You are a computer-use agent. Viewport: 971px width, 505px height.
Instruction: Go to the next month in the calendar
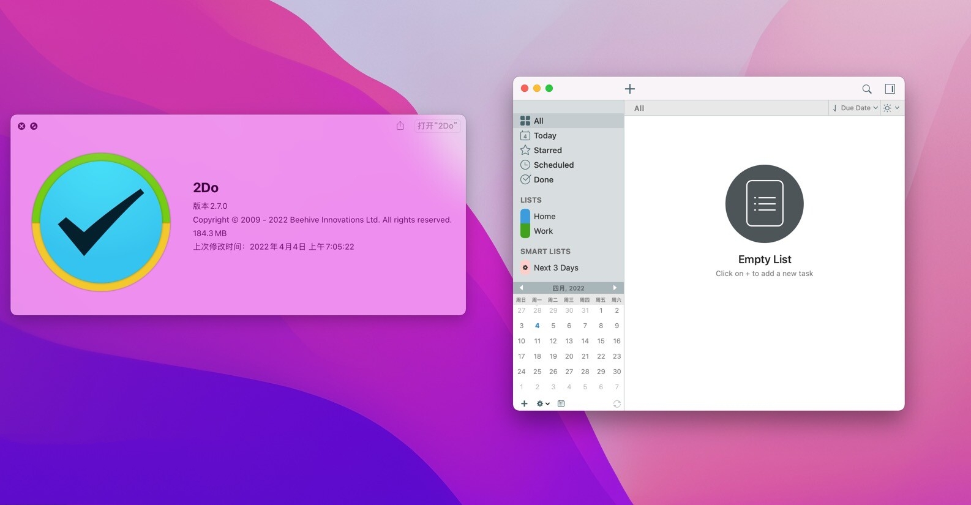click(x=615, y=288)
